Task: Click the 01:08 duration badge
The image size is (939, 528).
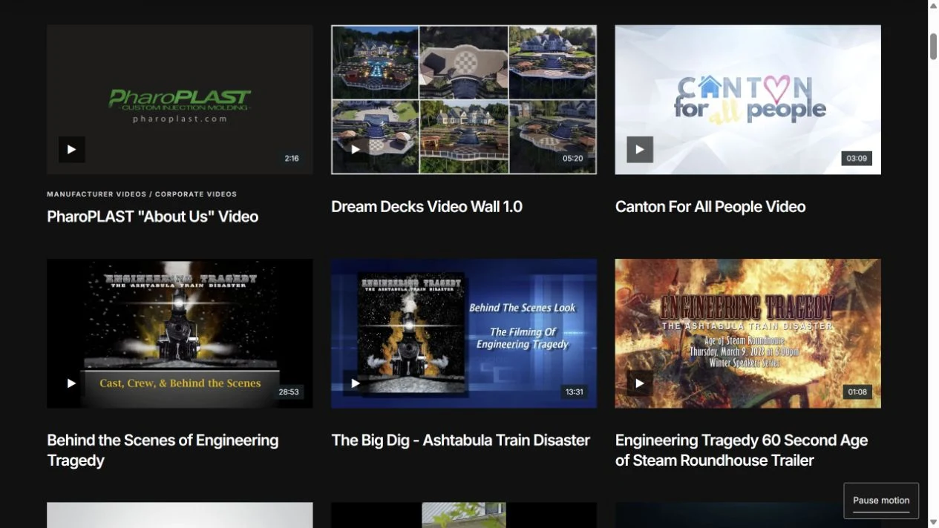Action: click(x=857, y=392)
